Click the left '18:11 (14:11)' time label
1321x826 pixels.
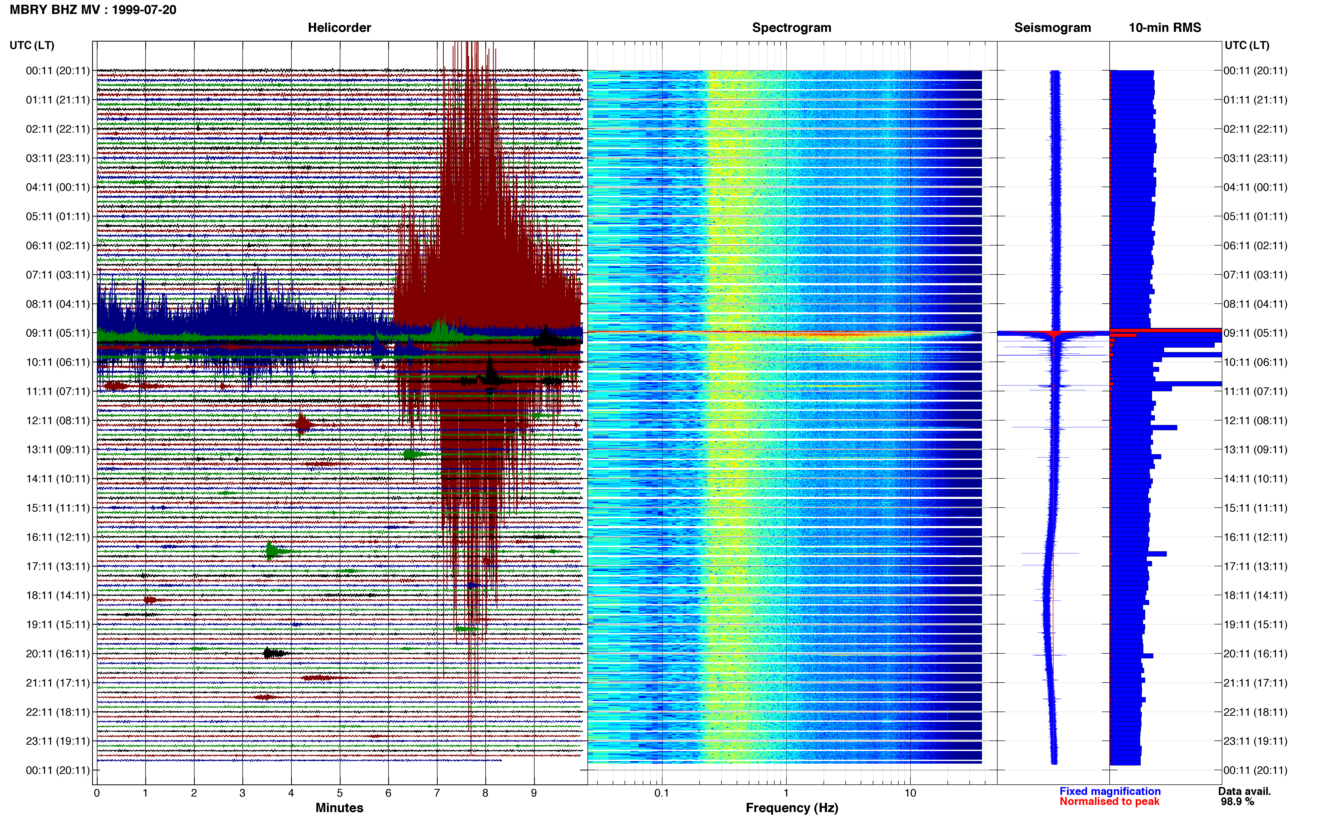click(58, 595)
